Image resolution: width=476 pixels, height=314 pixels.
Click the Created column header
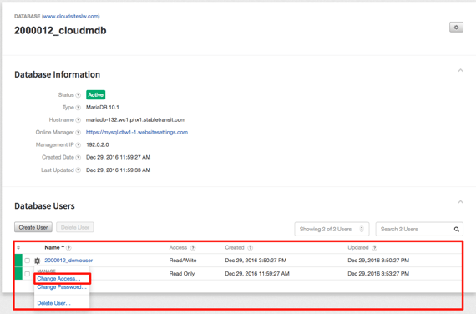pyautogui.click(x=235, y=248)
